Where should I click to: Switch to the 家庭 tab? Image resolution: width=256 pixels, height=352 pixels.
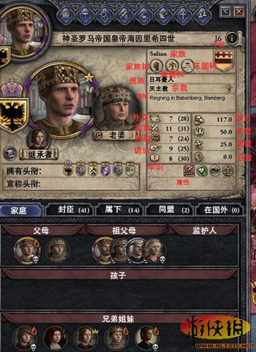point(20,210)
